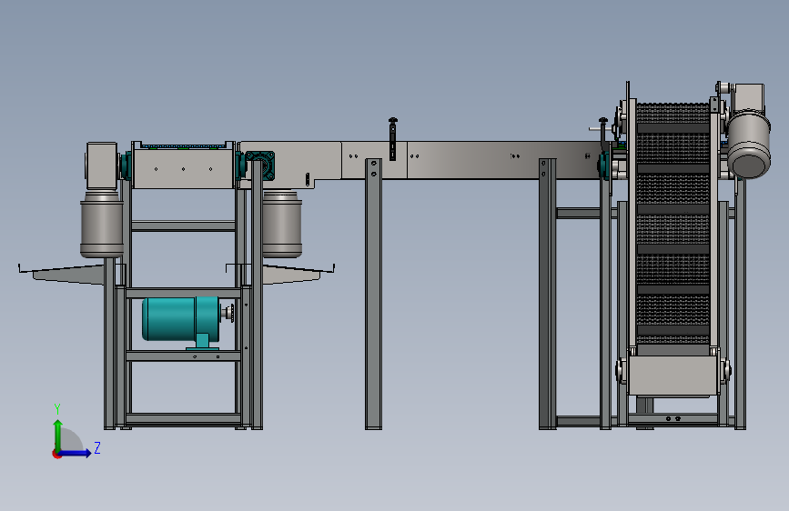
Task: Click the green Y axis arrow of triad
Action: click(x=58, y=436)
